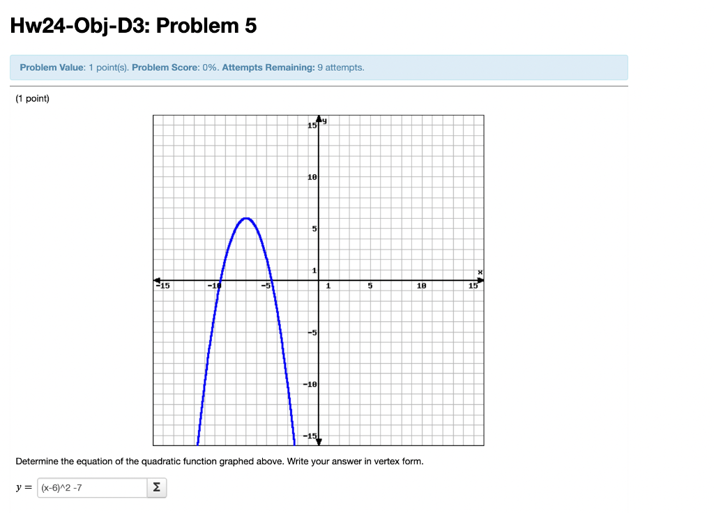Click the 9 attempts text in the banner
The image size is (714, 513).
point(340,68)
